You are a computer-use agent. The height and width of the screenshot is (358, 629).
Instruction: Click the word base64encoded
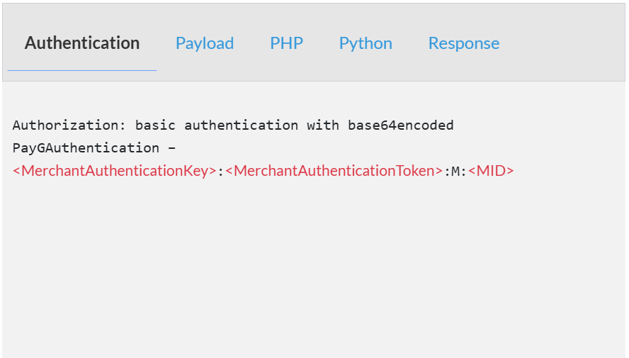point(401,125)
